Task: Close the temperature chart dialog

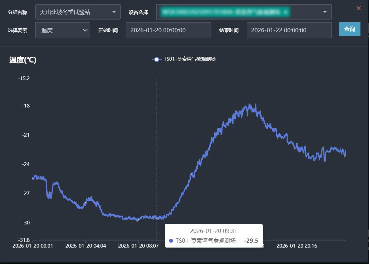Action: click(x=359, y=9)
